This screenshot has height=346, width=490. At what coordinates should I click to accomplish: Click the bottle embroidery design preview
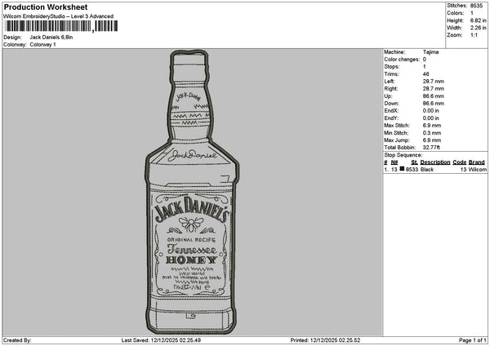coord(192,192)
